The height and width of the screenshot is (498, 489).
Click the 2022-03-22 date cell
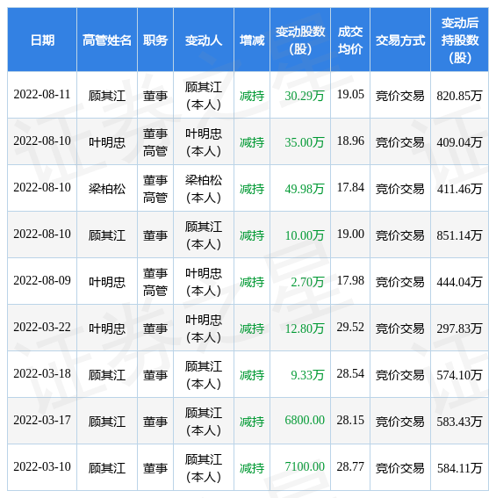(x=42, y=327)
